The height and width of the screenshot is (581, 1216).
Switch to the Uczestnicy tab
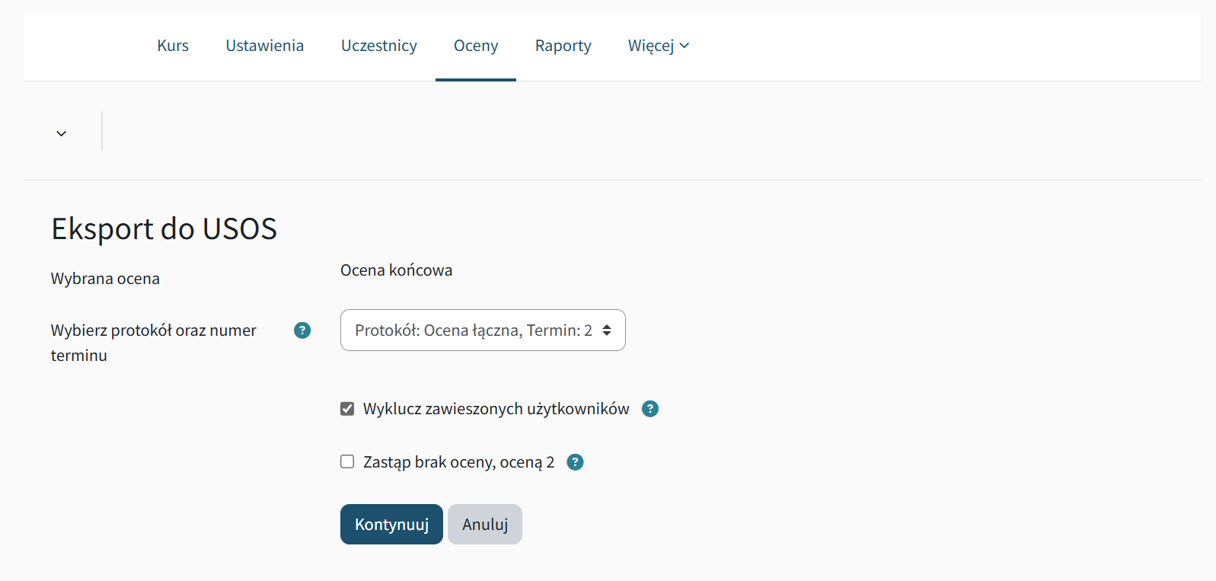click(379, 46)
